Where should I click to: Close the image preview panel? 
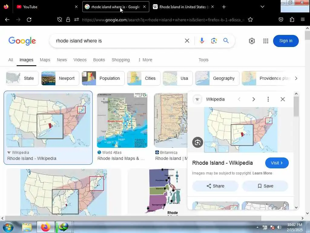pos(283,99)
